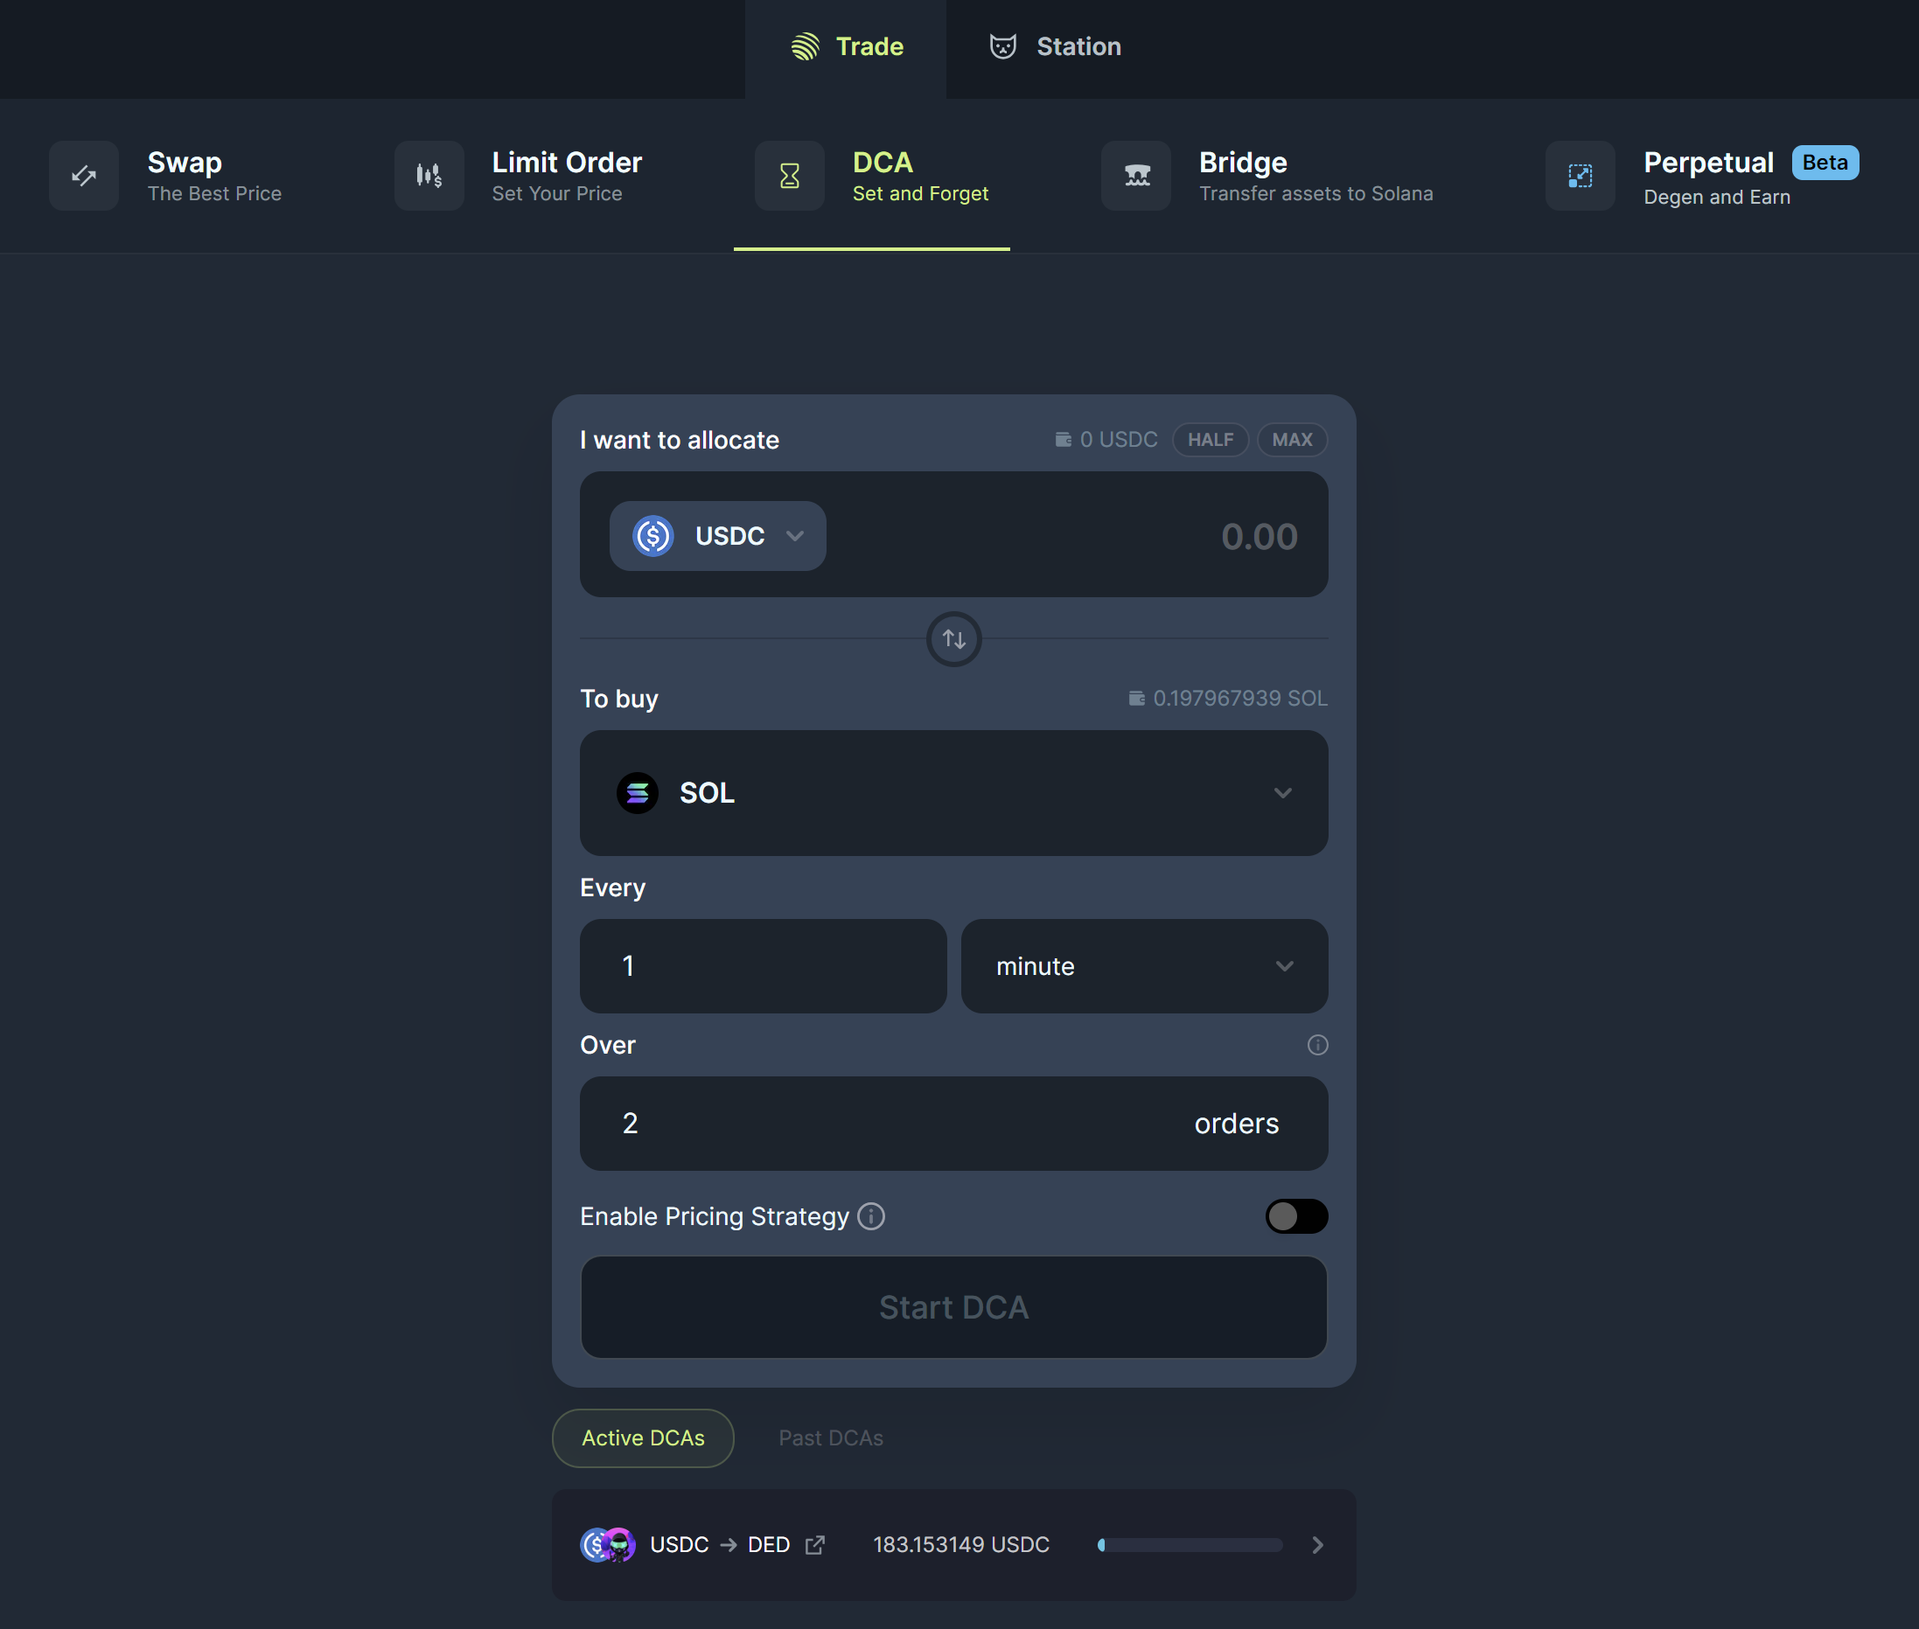The height and width of the screenshot is (1629, 1919).
Task: Select the MAX allocation button
Action: pyautogui.click(x=1294, y=438)
